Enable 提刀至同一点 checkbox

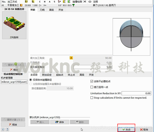[92, 87]
